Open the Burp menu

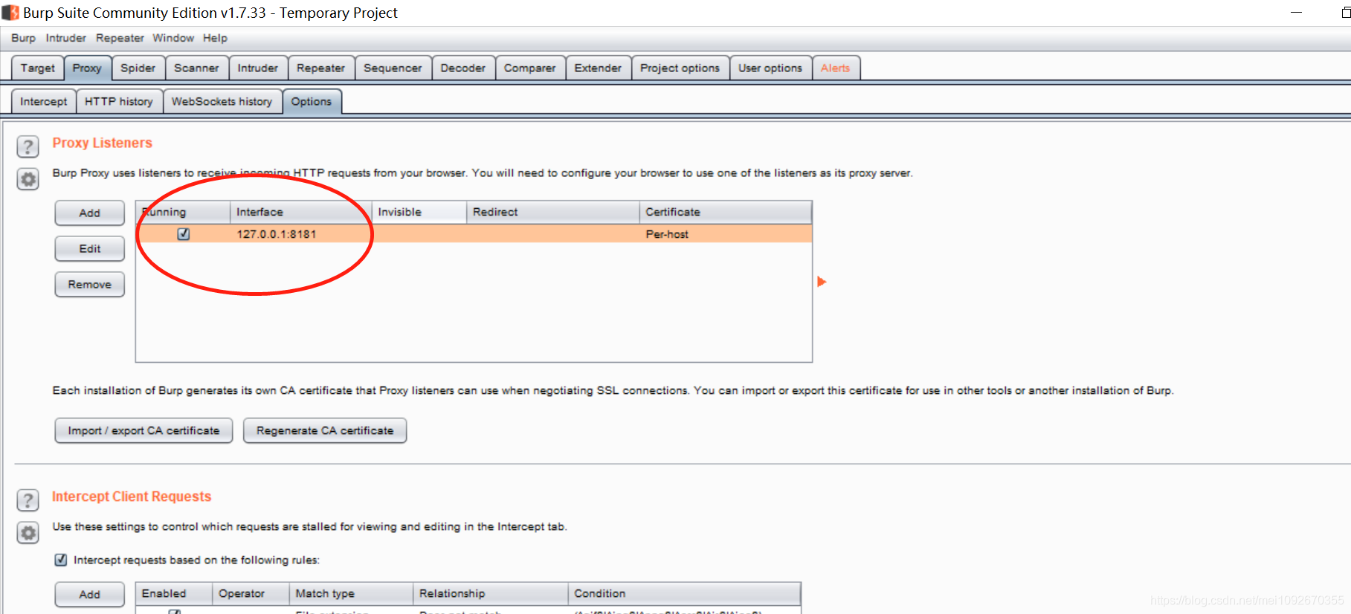pos(23,38)
